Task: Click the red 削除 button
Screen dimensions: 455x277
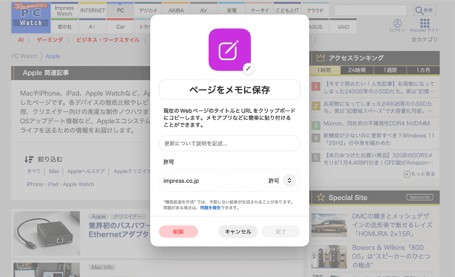Action: click(x=179, y=232)
